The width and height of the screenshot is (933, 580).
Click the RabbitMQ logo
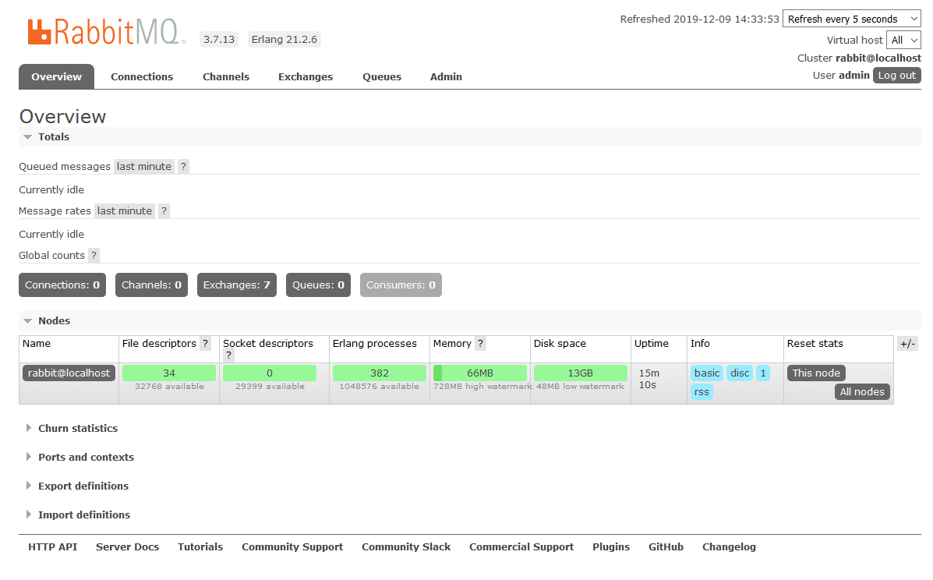106,31
